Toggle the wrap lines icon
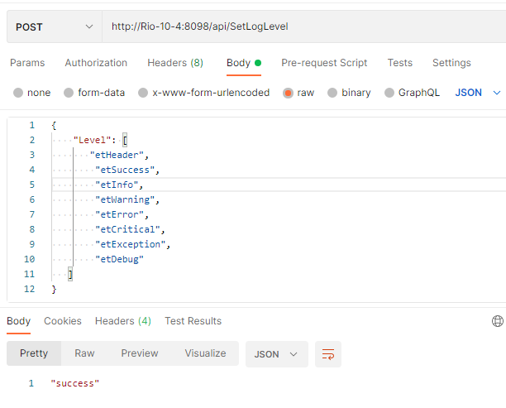The image size is (506, 408). click(x=328, y=354)
